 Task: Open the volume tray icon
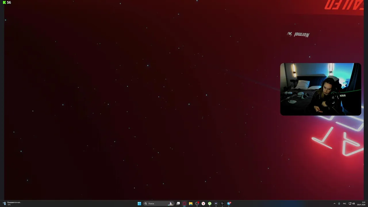[354, 204]
